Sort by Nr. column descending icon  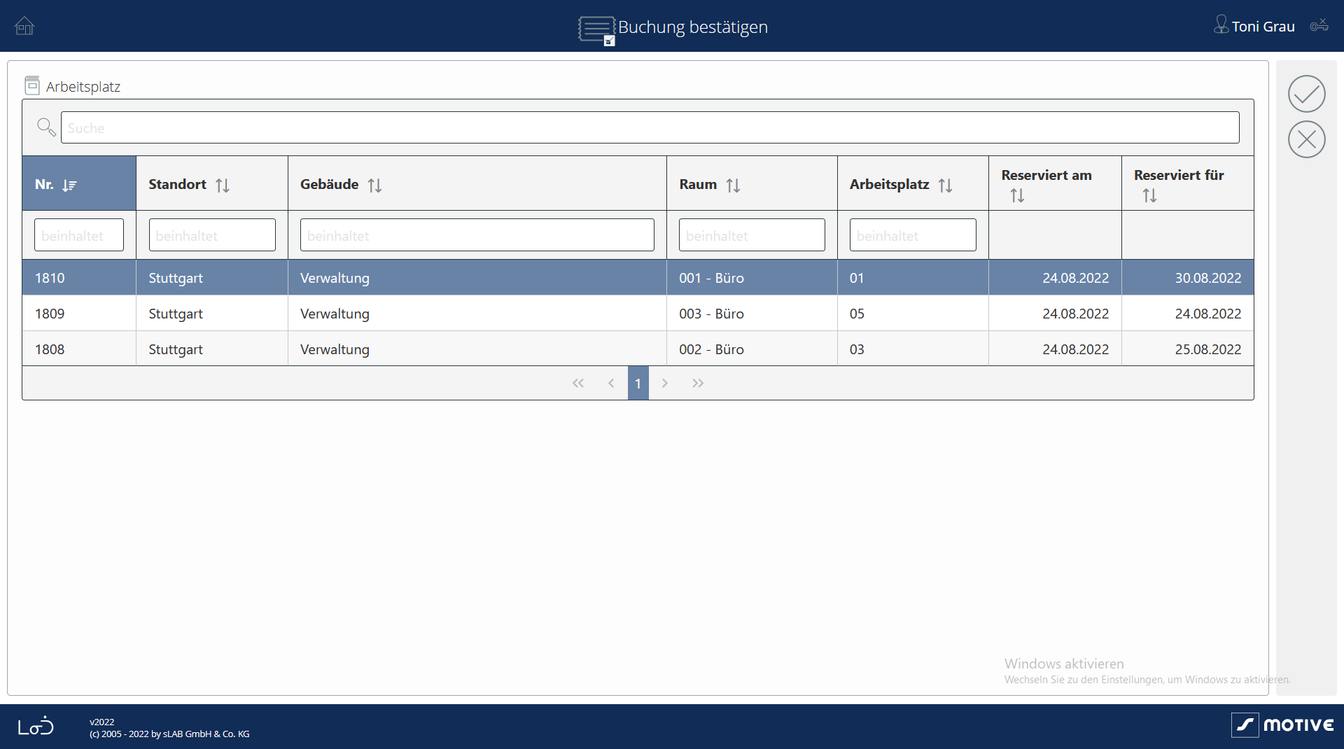(x=69, y=185)
